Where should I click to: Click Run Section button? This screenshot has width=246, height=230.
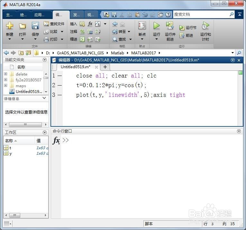coord(188,28)
